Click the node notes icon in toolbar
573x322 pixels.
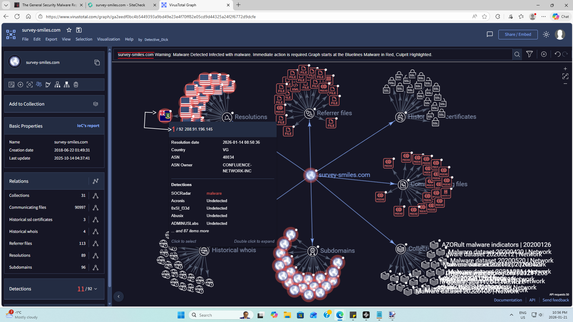pyautogui.click(x=11, y=85)
